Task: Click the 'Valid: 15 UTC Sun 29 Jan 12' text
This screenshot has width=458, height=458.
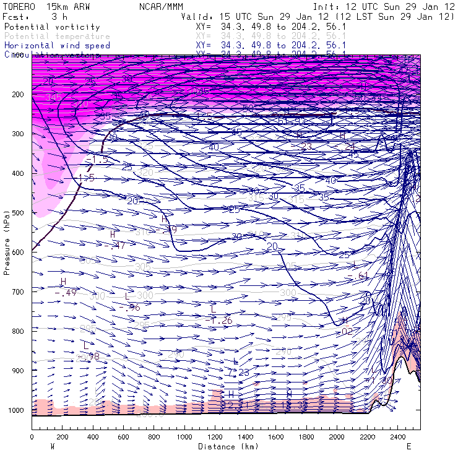Action: click(255, 17)
